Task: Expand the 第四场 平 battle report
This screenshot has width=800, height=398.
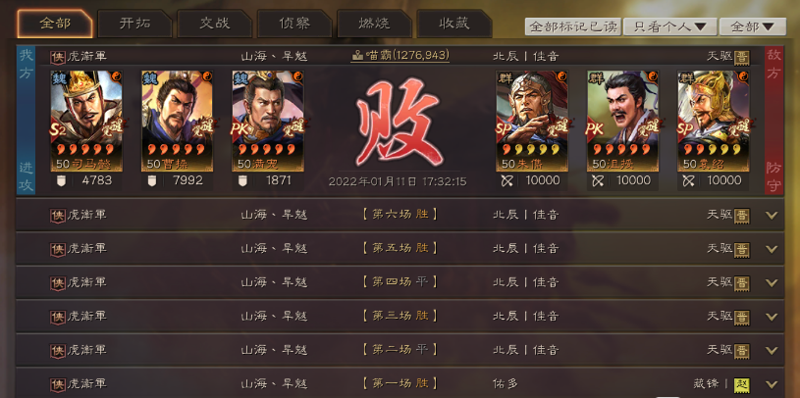Action: [x=772, y=283]
